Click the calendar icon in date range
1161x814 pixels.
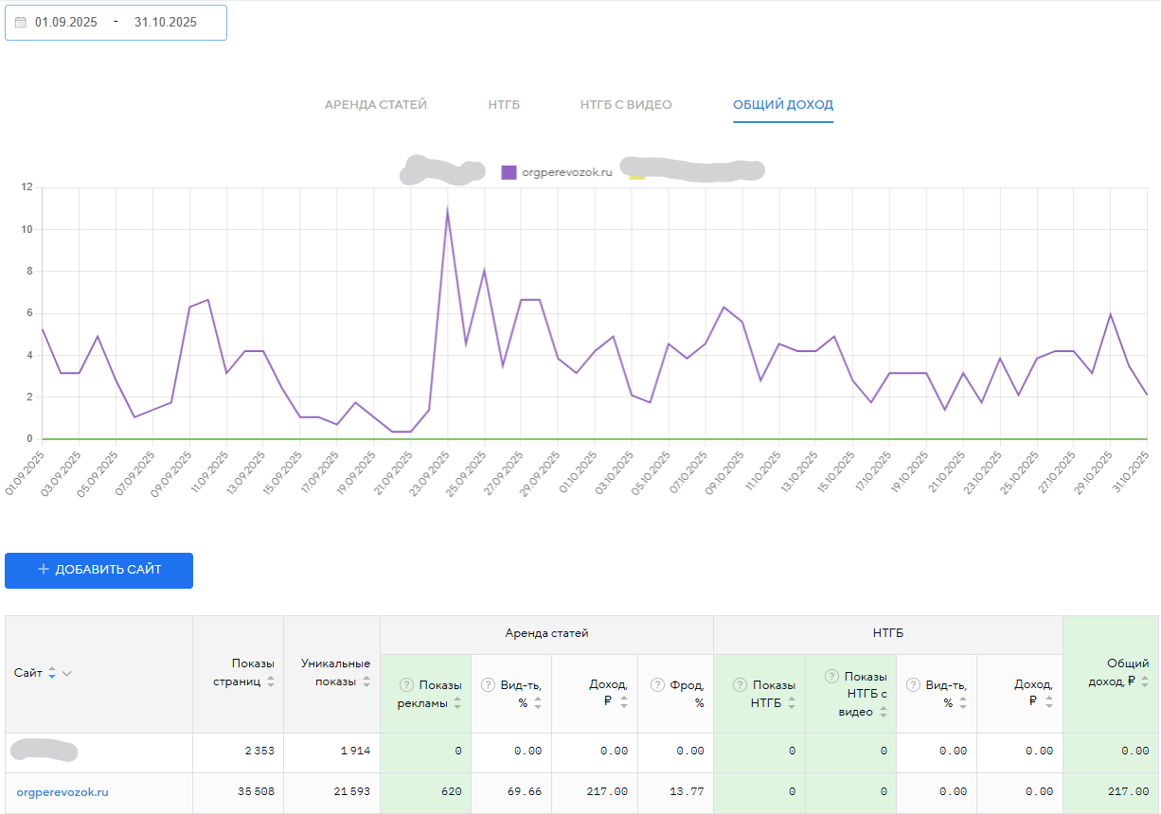coord(20,23)
